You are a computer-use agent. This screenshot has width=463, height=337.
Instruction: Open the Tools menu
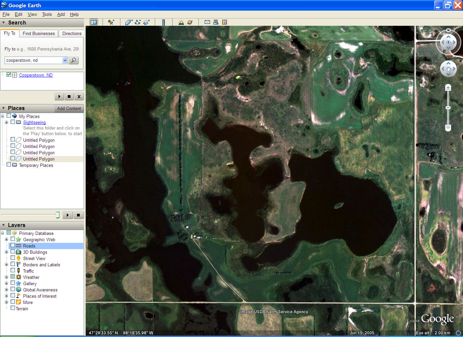pos(47,14)
